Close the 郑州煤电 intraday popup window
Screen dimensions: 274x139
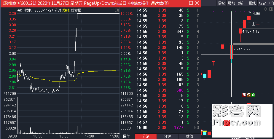coord(197,3)
